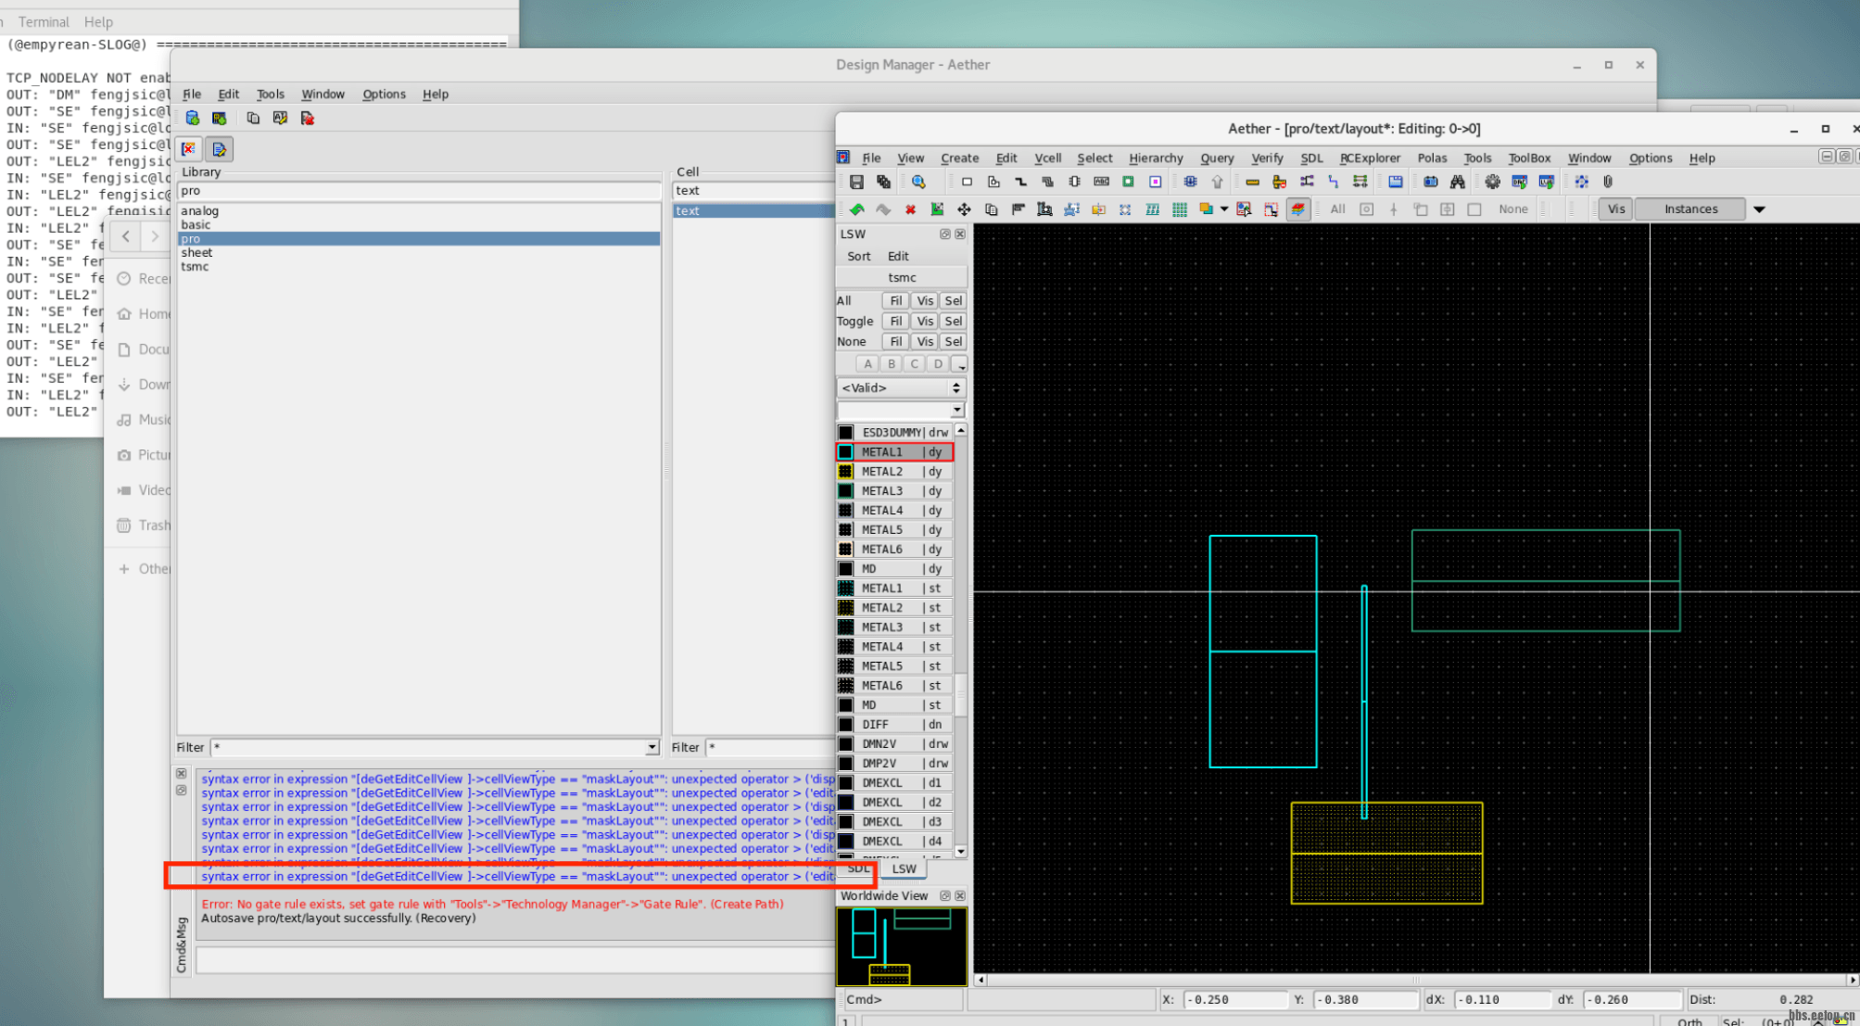1860x1026 pixels.
Task: Click the clear-list icon below Design Manager toolbar
Action: pyautogui.click(x=189, y=149)
